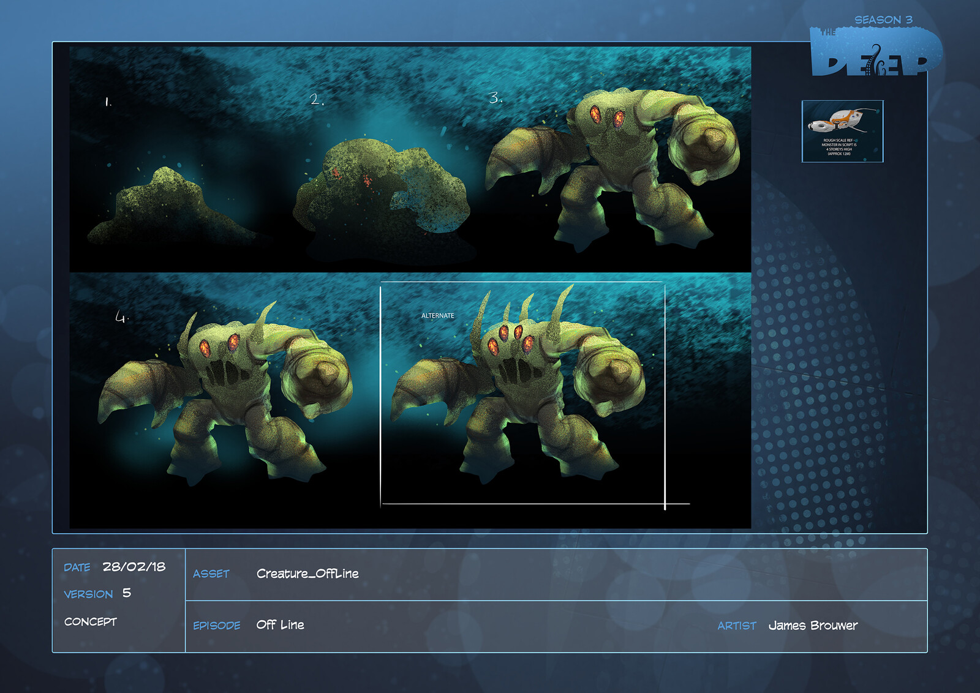Select the episode title 'Off Line'
980x693 pixels.
point(280,625)
